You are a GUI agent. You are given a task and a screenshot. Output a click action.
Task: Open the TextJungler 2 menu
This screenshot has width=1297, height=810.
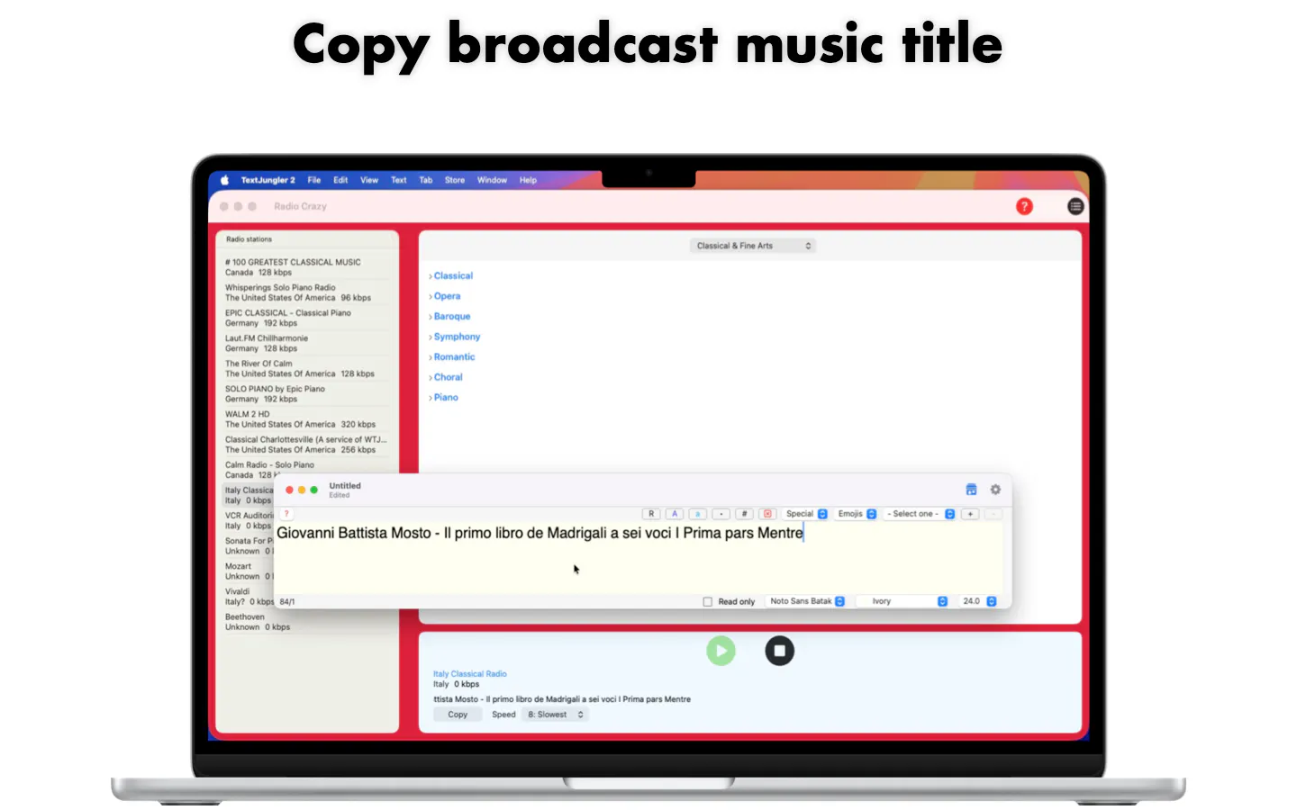pyautogui.click(x=268, y=180)
